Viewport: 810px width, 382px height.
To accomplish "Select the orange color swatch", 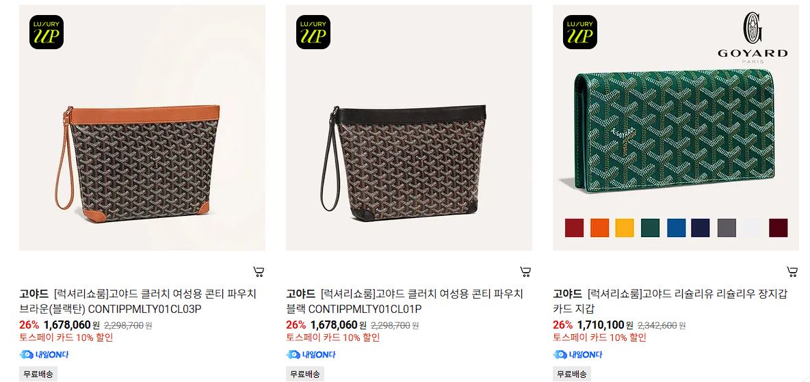I will pos(599,228).
